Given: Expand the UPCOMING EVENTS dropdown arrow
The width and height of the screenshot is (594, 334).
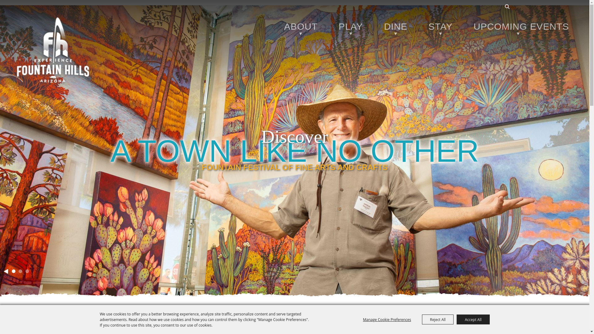Looking at the screenshot, I should point(518,34).
